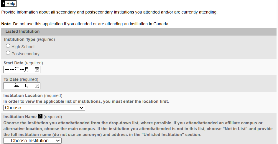Click the Institution Location dropdown arrow
The height and width of the screenshot is (144, 278).
pos(81,108)
